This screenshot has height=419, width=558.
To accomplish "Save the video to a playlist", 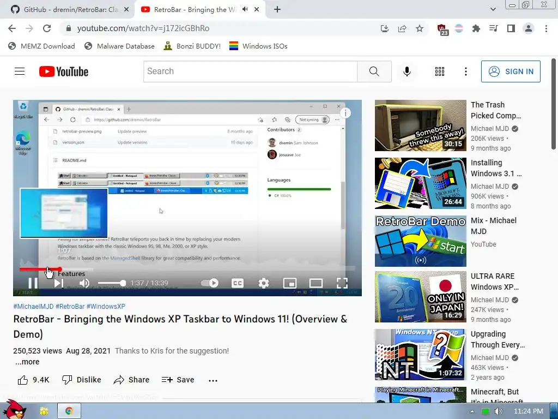I will coord(178,380).
